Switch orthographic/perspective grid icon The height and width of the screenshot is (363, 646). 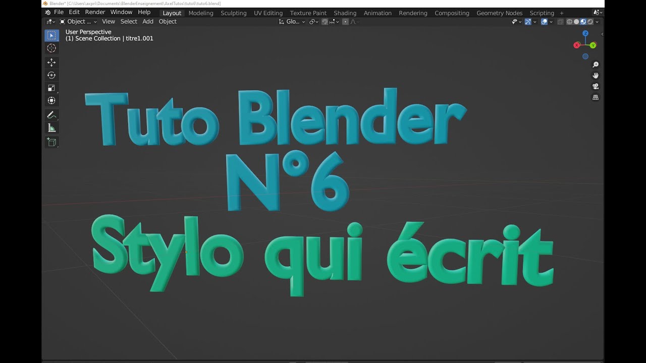pos(596,97)
